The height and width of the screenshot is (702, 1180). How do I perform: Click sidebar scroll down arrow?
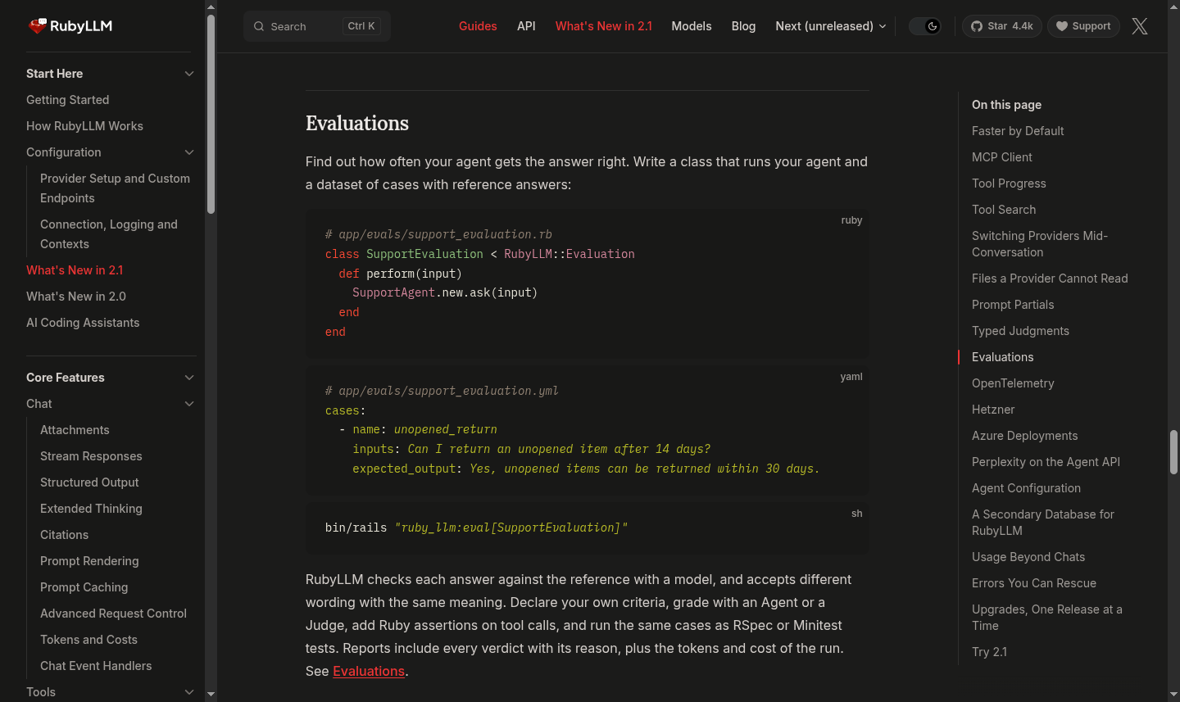pyautogui.click(x=211, y=695)
